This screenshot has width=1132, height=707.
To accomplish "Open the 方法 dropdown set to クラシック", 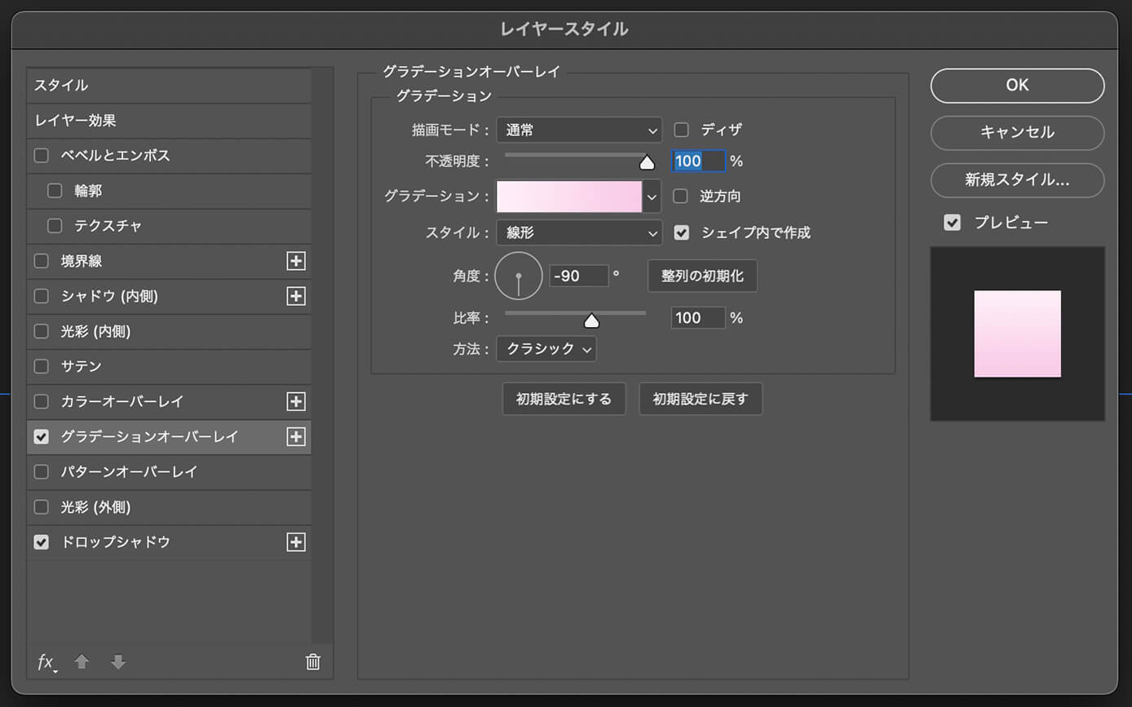I will click(546, 349).
